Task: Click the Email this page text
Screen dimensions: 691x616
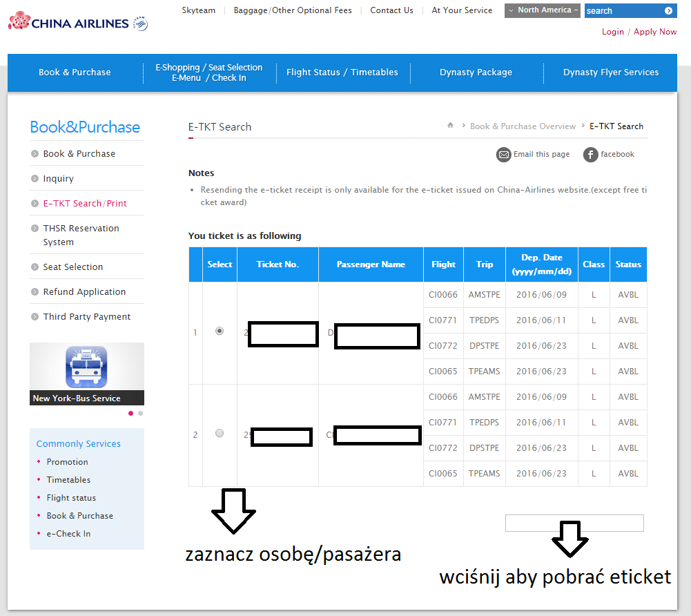Action: coord(542,154)
